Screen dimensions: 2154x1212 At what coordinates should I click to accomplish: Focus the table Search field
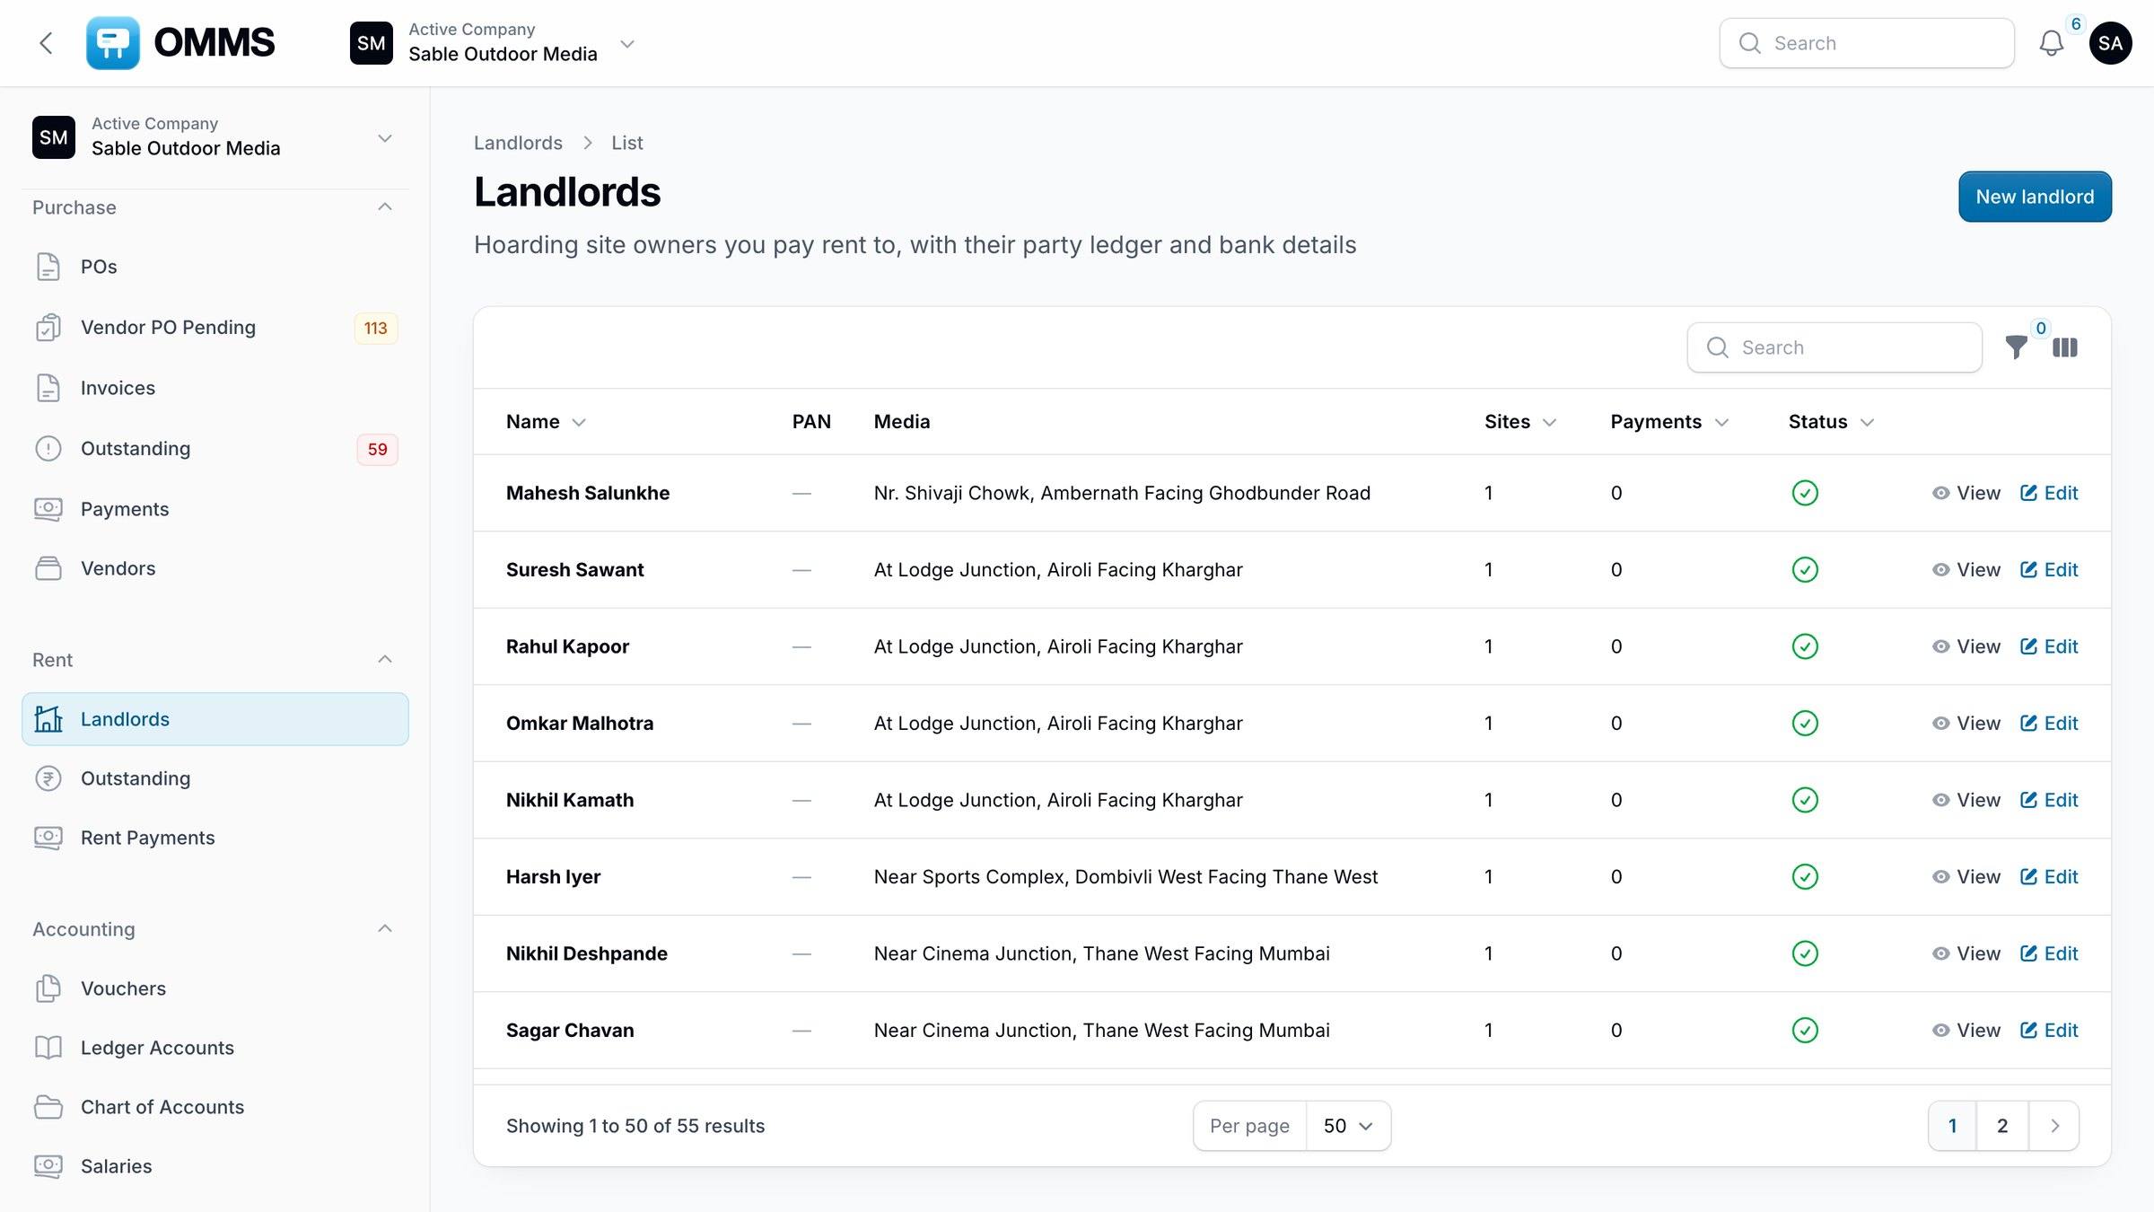click(1834, 347)
